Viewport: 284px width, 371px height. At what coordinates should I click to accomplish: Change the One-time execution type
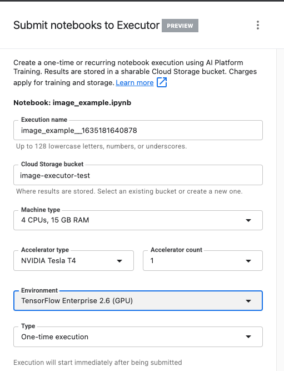[x=138, y=337]
